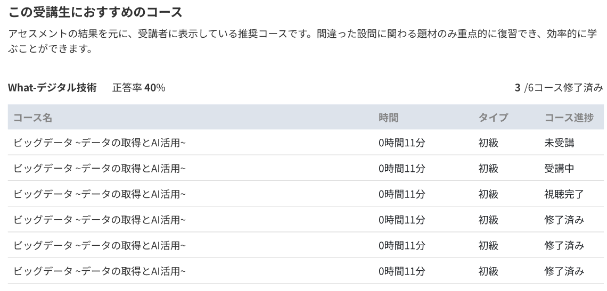Screen dimensions: 607x291
Task: Click the 未受講 progress status
Action: pos(559,143)
